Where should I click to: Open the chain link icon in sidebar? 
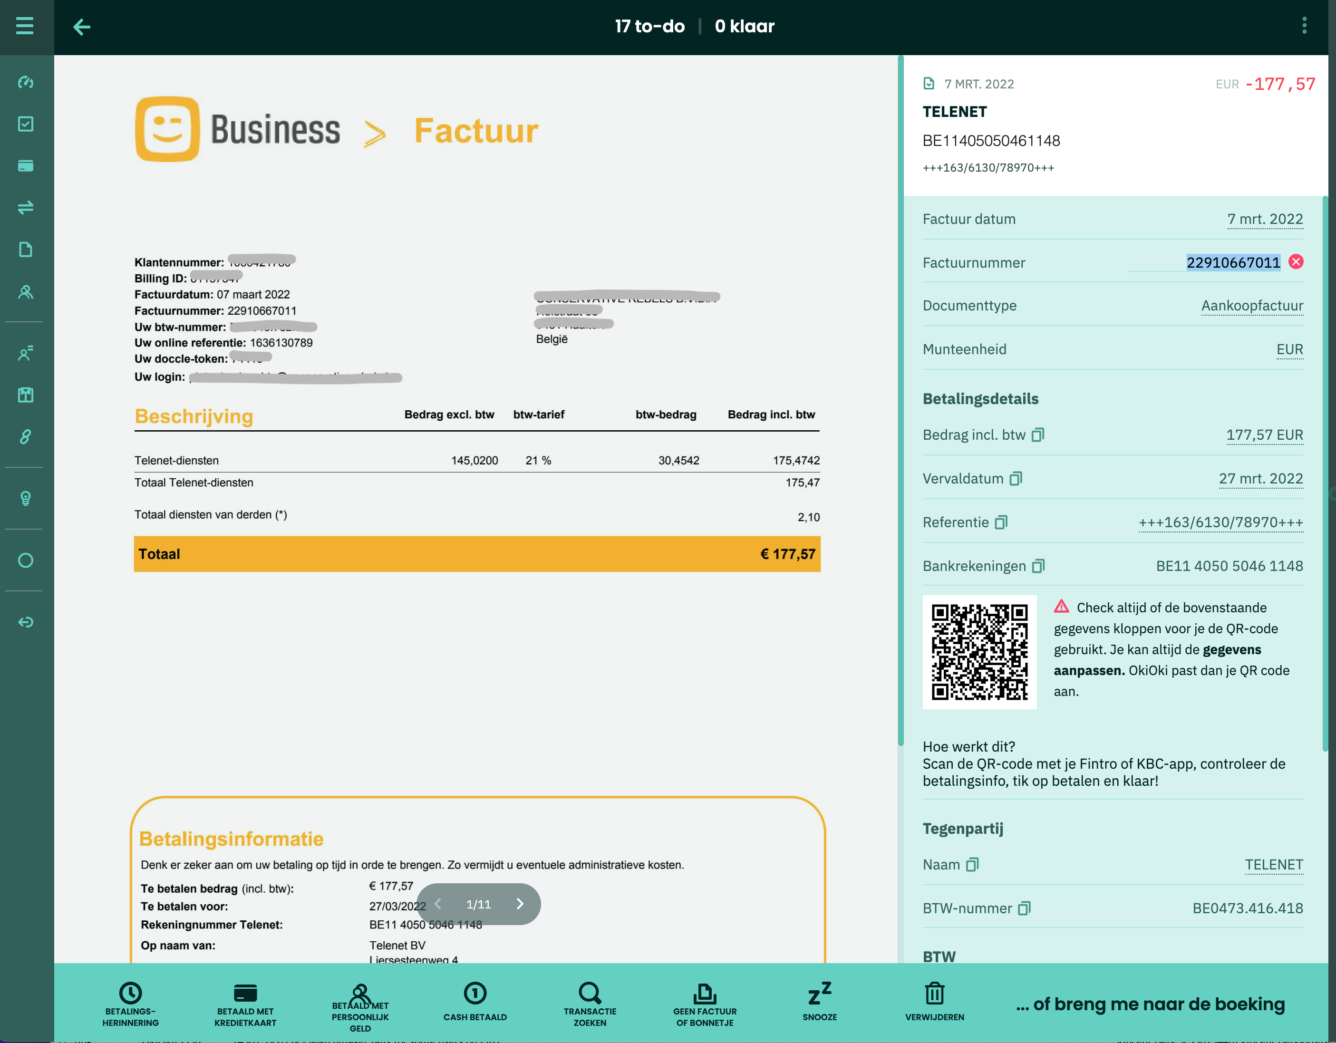pos(26,437)
